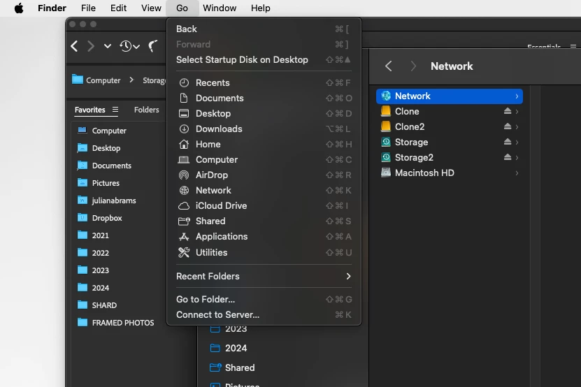Expand the Clone row chevron

coord(517,112)
